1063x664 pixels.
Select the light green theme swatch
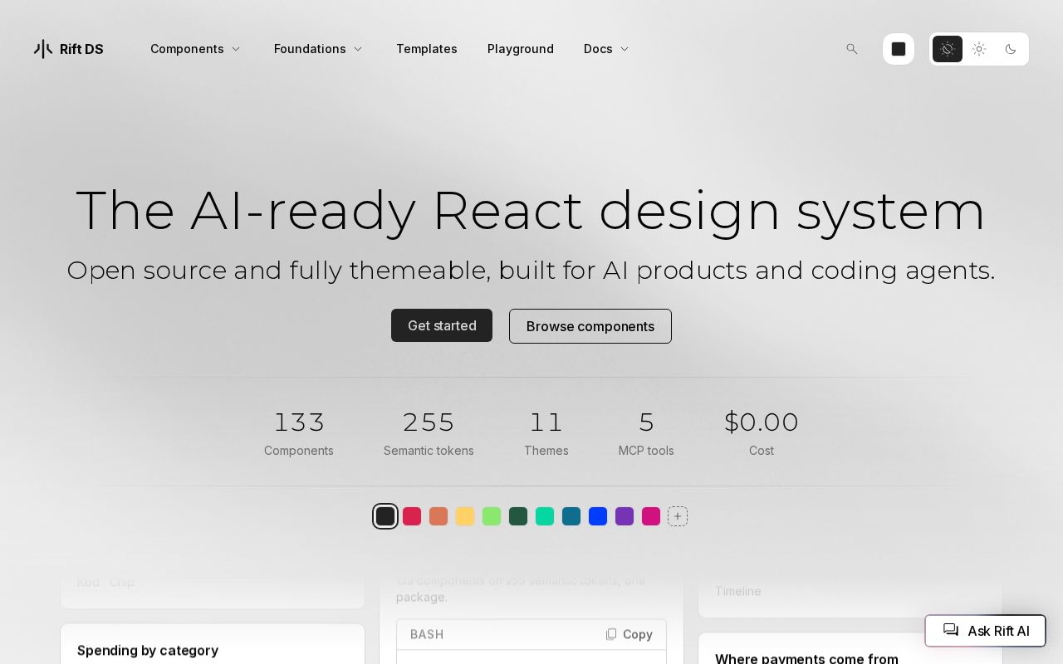[492, 516]
